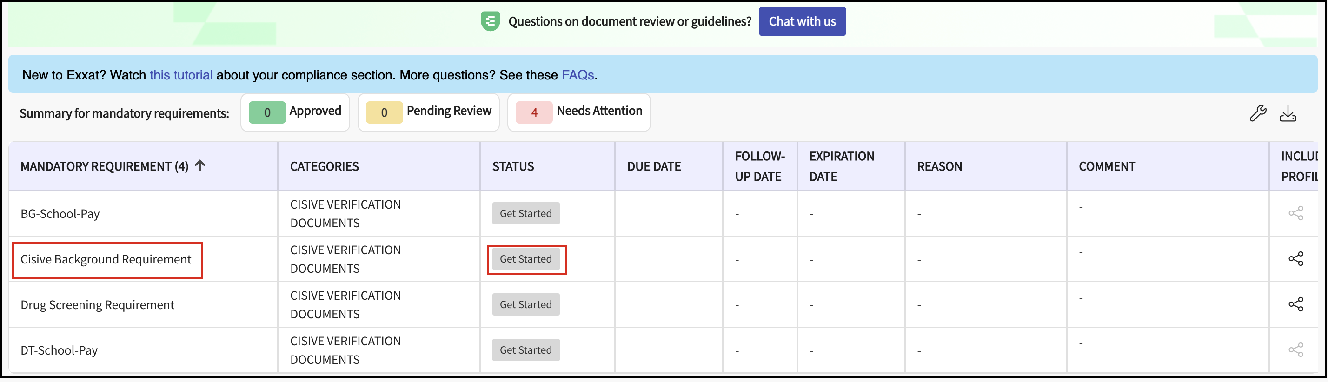Get Started for Cisive Background Requirement
The width and height of the screenshot is (1328, 382).
click(525, 259)
